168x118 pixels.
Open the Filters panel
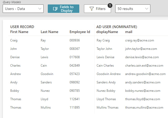tap(97, 9)
